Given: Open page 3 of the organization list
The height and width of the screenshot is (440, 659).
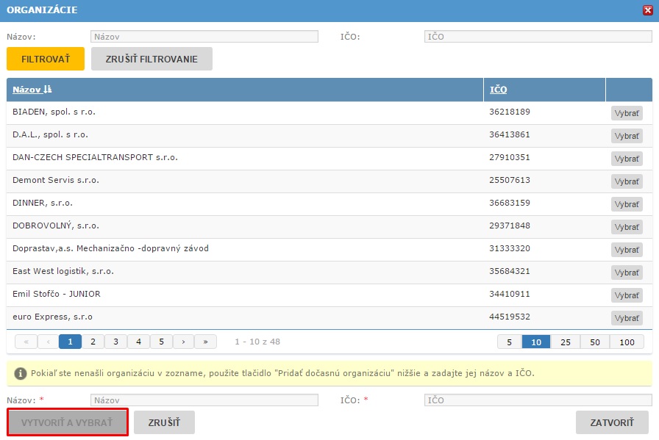Looking at the screenshot, I should [x=115, y=342].
